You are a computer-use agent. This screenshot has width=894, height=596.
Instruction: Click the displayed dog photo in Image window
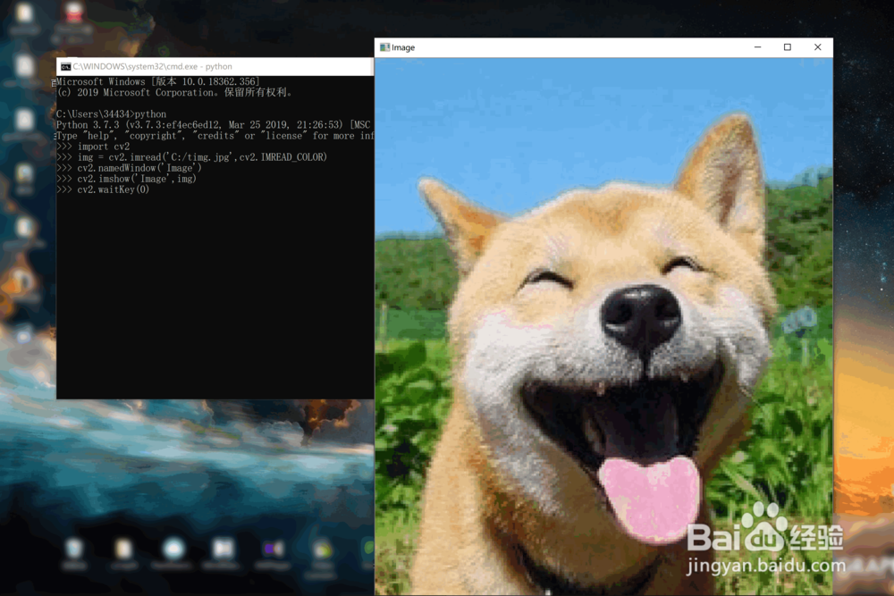(603, 326)
